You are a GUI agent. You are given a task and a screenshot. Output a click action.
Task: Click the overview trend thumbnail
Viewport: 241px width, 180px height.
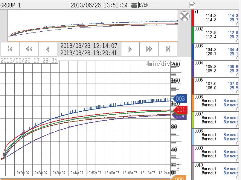(x=93, y=26)
